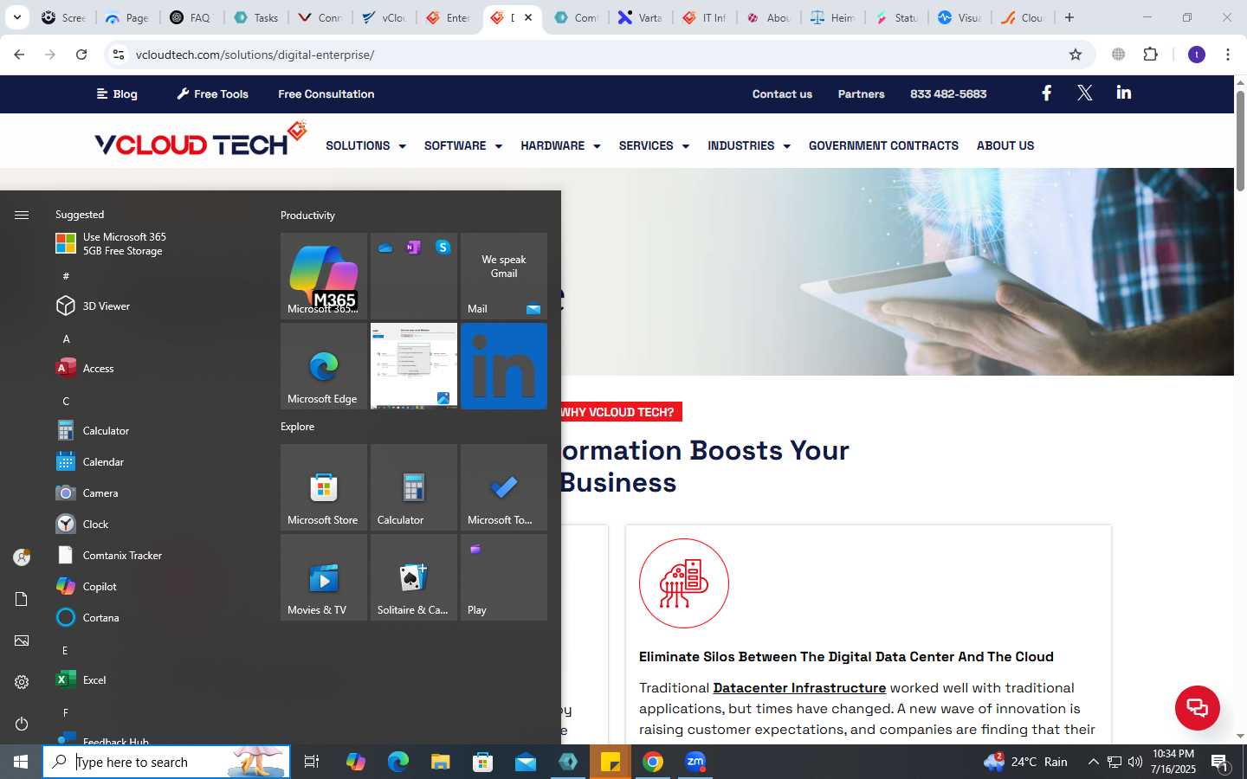Open the Free Tools link

(x=212, y=93)
